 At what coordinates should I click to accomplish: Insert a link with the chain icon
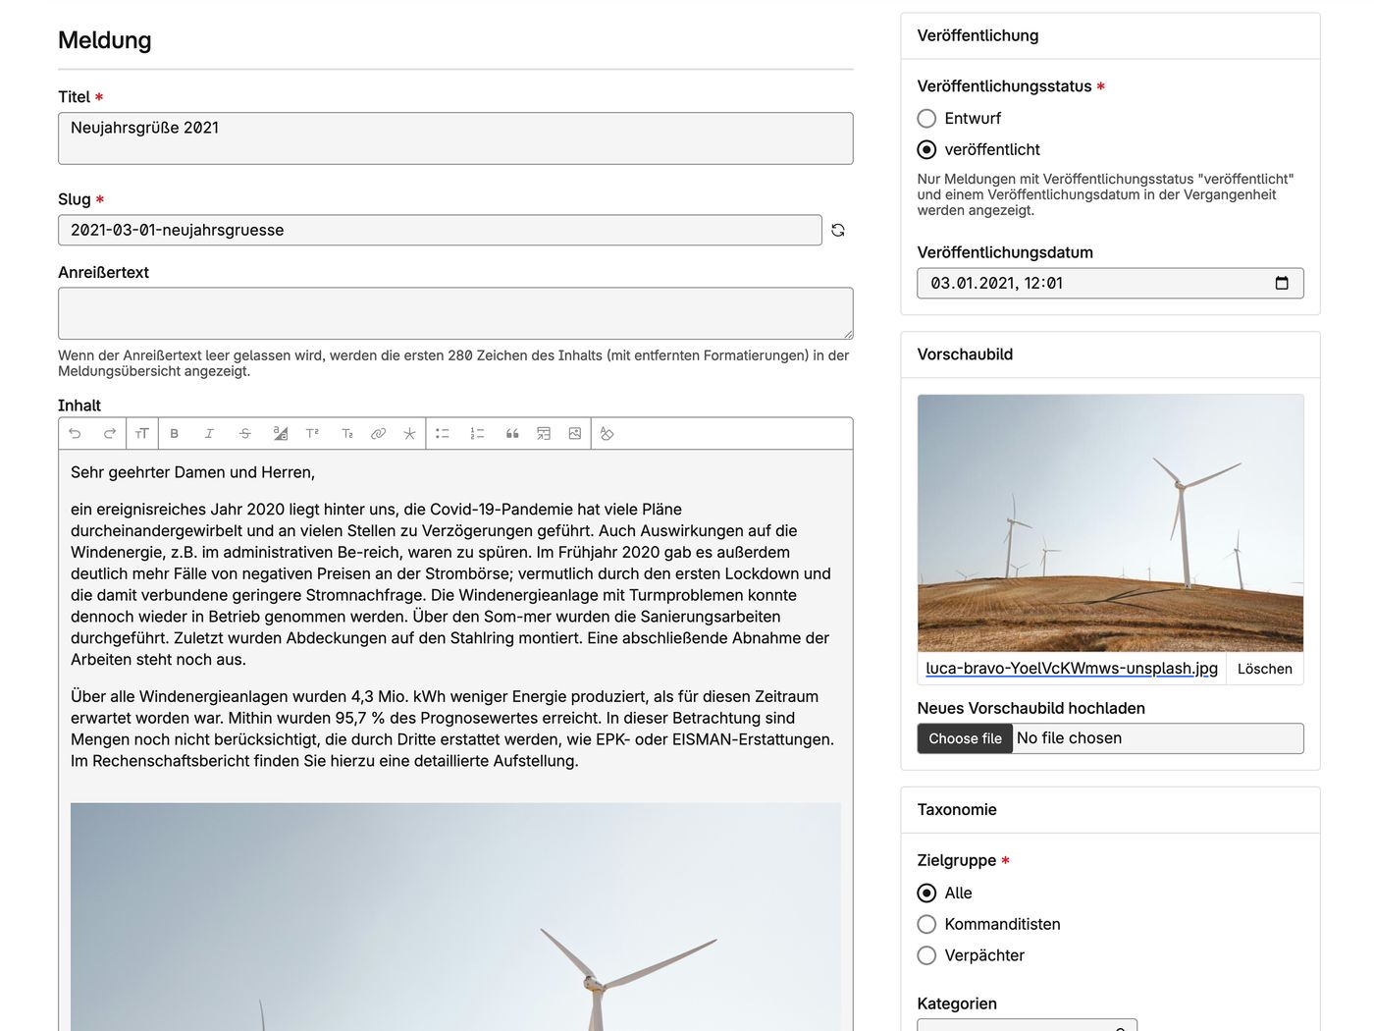coord(378,433)
